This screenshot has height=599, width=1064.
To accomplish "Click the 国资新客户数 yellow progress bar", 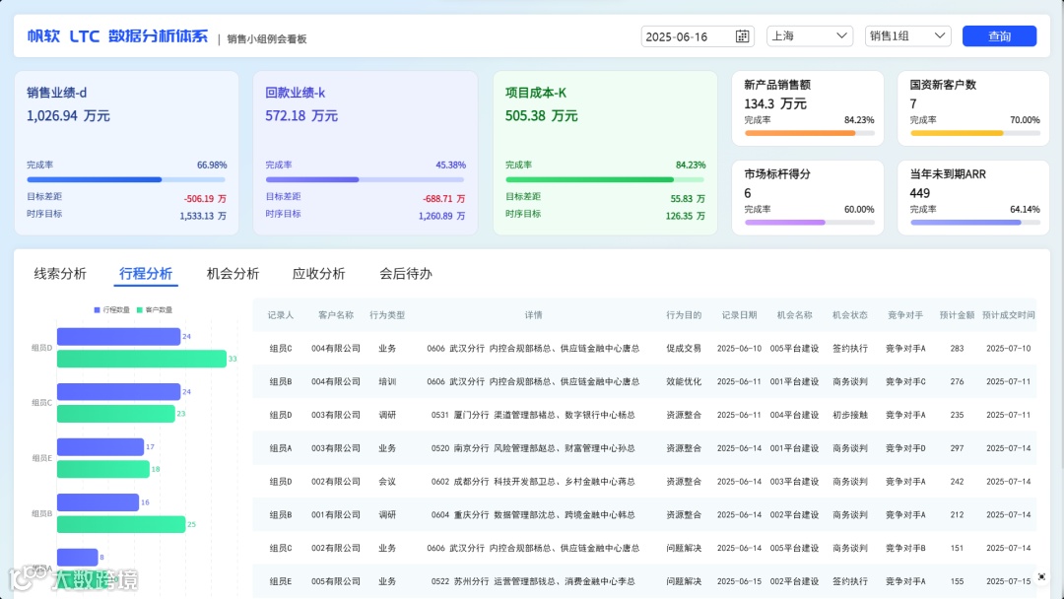I will 975,133.
